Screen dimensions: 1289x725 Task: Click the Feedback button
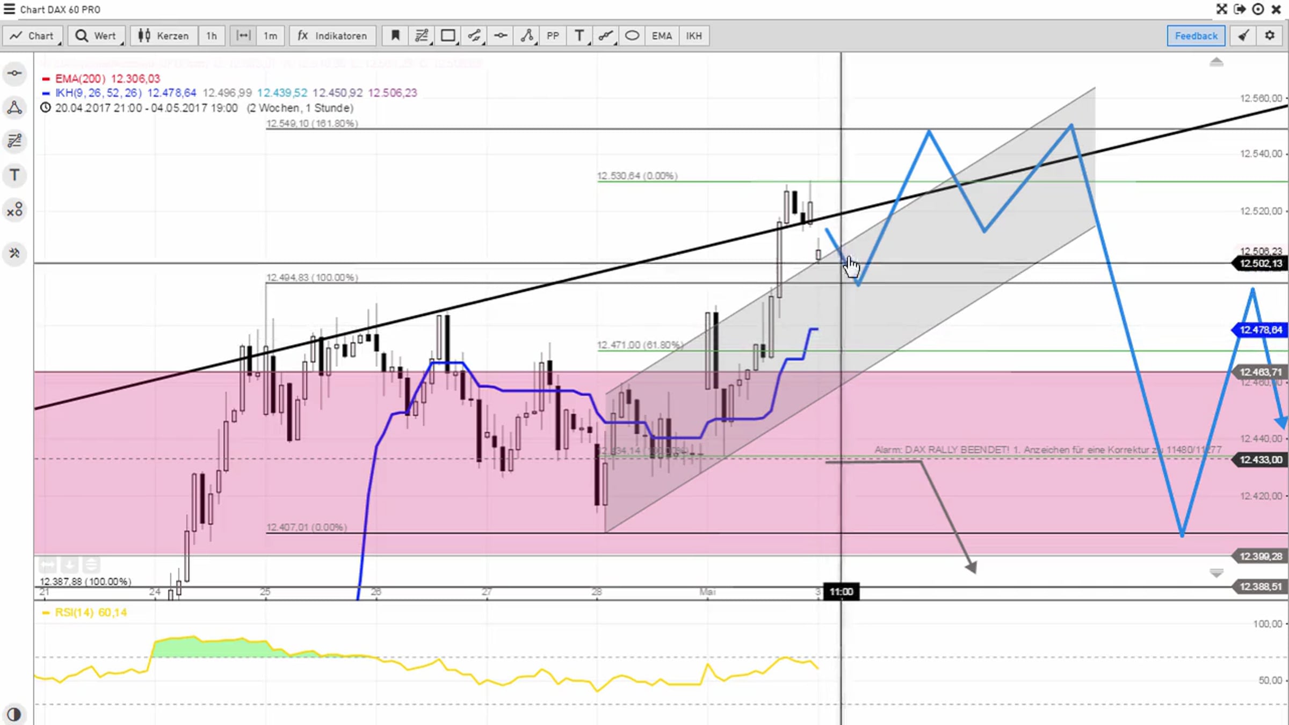tap(1196, 36)
